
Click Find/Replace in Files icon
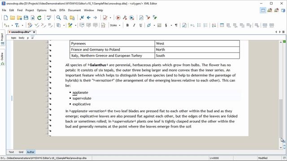pos(72,18)
